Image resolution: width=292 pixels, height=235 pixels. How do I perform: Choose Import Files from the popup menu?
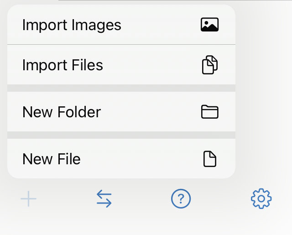point(121,65)
